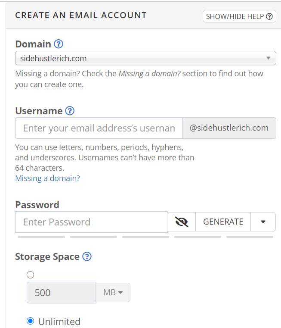Click the Storage Space help question mark icon
Image resolution: width=281 pixels, height=328 pixels.
[87, 256]
